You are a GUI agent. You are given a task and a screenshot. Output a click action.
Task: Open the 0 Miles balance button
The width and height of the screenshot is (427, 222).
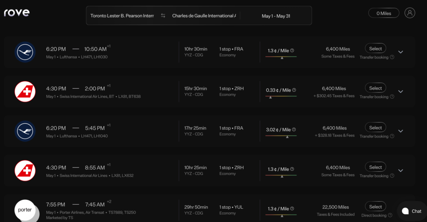pos(384,13)
